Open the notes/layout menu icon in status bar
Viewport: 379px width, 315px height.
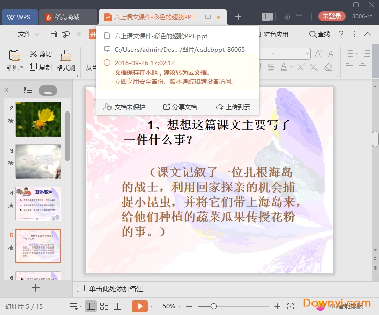click(x=74, y=306)
